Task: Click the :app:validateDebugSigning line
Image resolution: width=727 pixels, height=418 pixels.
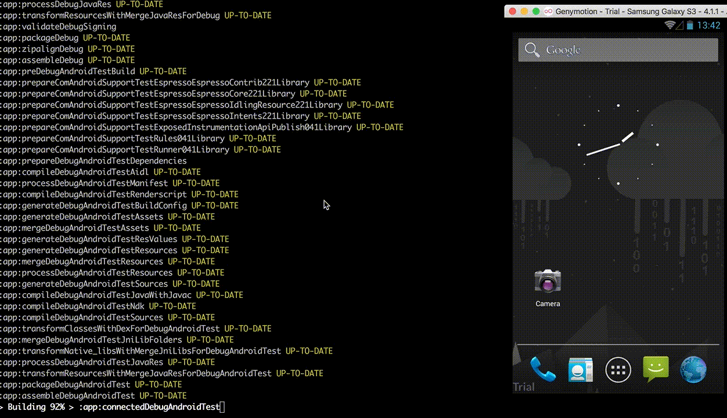Action: coord(58,27)
